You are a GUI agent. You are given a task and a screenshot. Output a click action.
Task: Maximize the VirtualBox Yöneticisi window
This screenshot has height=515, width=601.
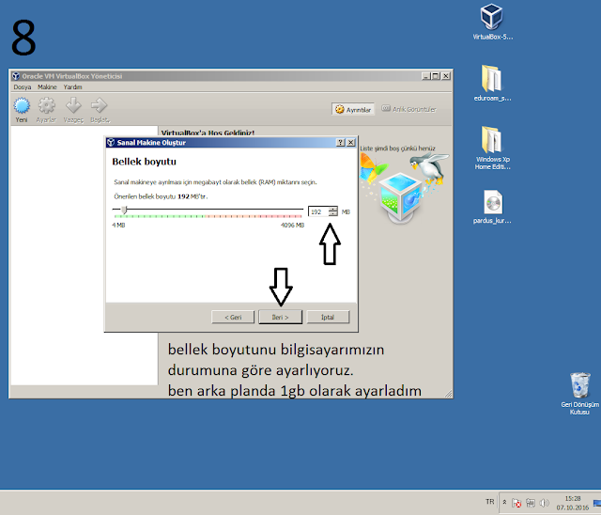coord(436,76)
